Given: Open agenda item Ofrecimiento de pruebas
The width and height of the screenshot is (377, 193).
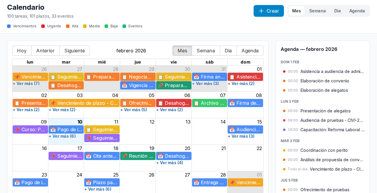Looking at the screenshot, I should pos(323,190).
